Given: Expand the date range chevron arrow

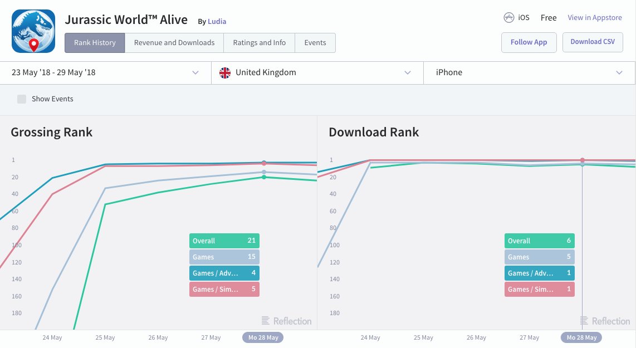Looking at the screenshot, I should tap(195, 72).
